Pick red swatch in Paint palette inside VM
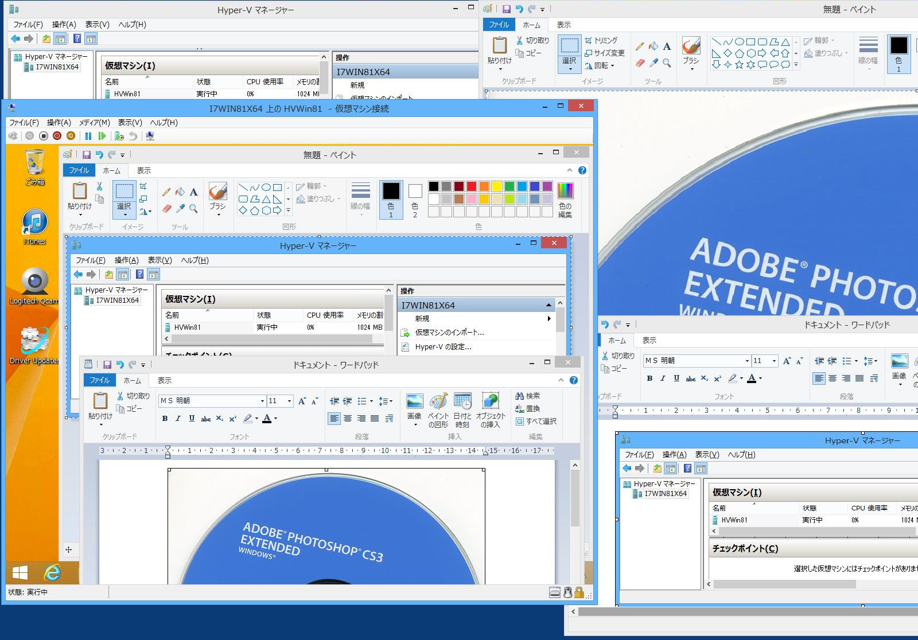 [472, 186]
